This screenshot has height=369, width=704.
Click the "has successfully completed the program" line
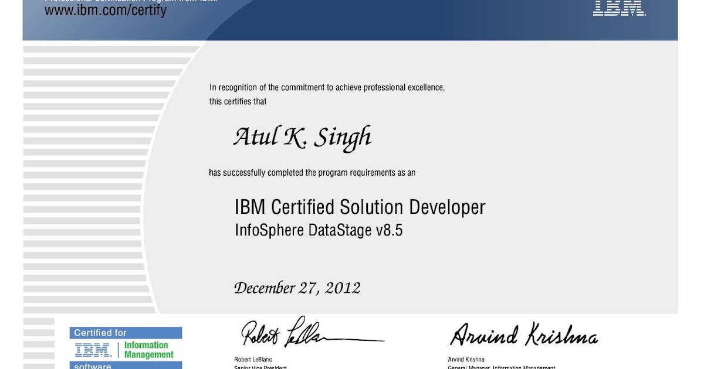(312, 173)
